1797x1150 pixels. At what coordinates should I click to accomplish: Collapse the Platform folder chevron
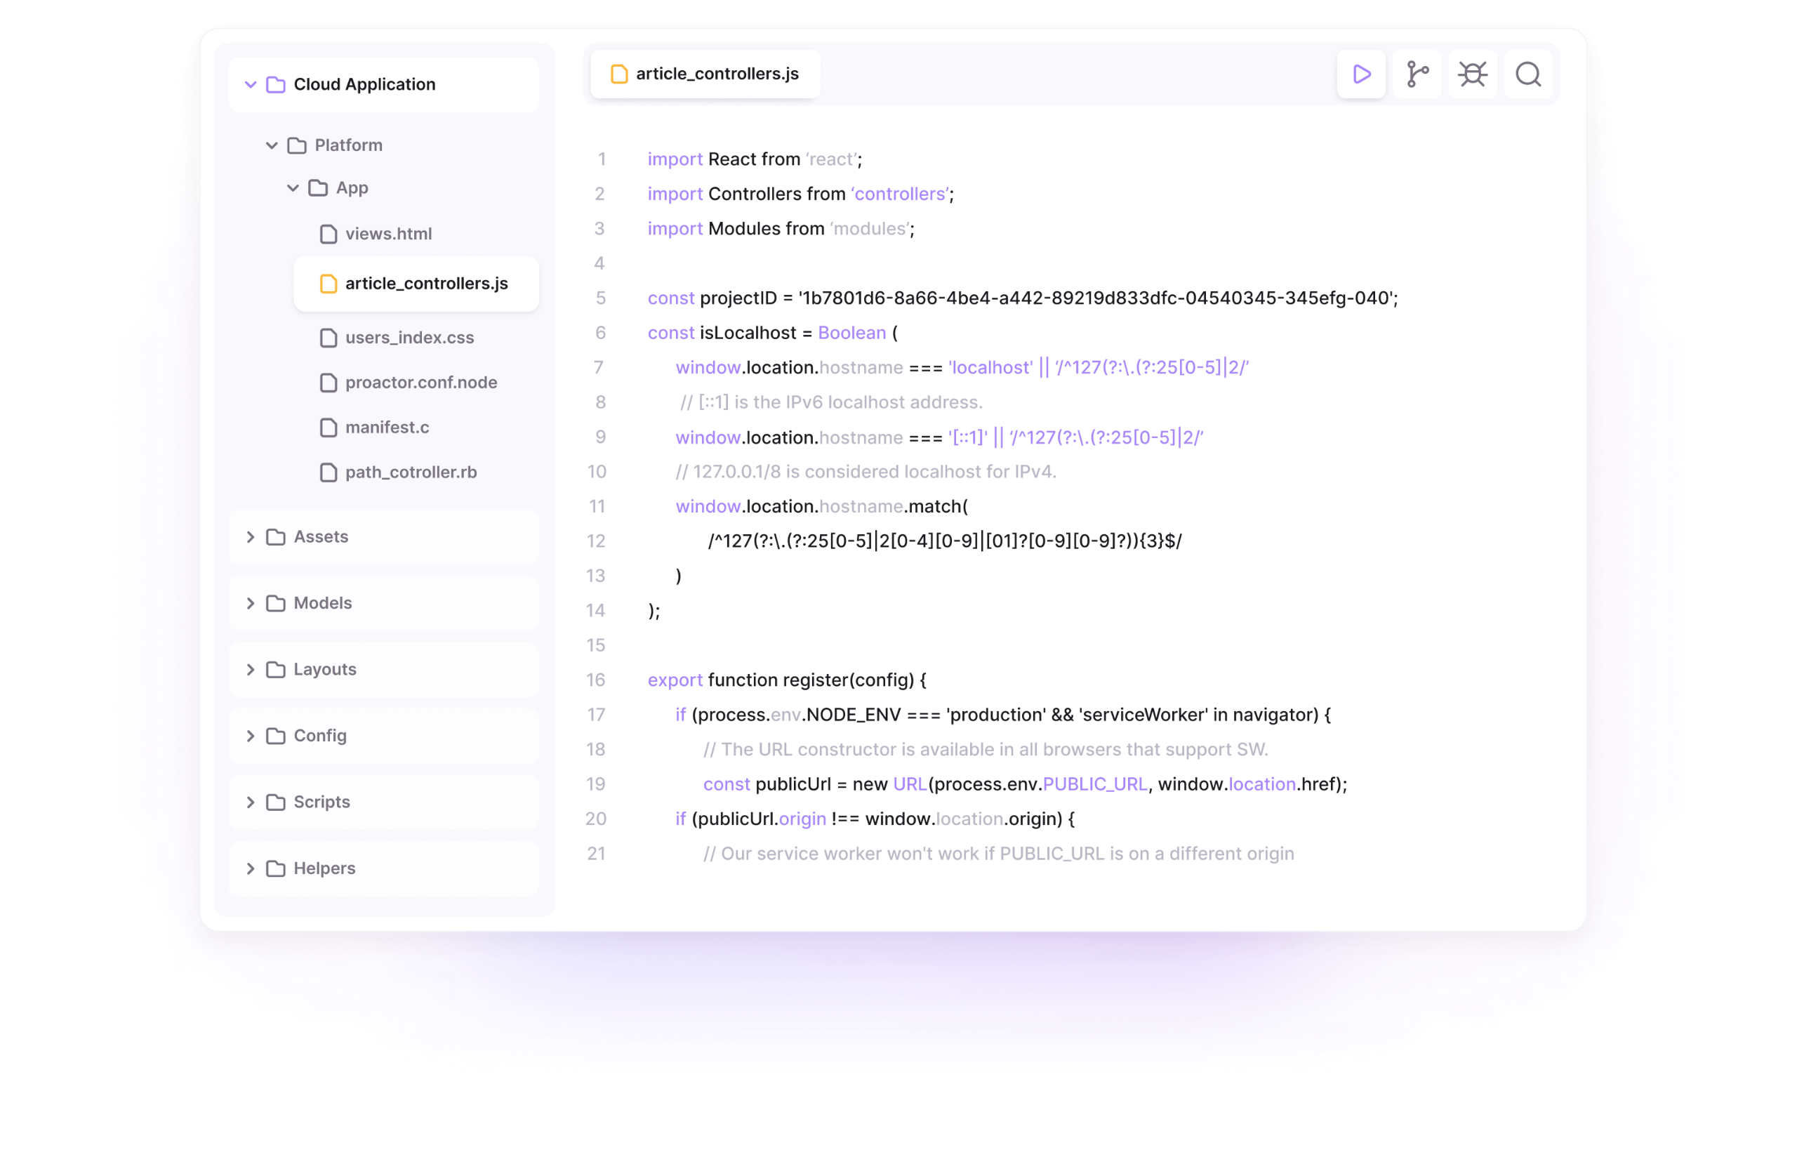[272, 145]
